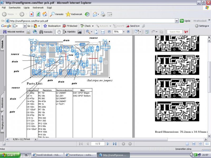Open the Szerkesztés menu
The height and width of the screenshot is (158, 211).
coord(15,8)
